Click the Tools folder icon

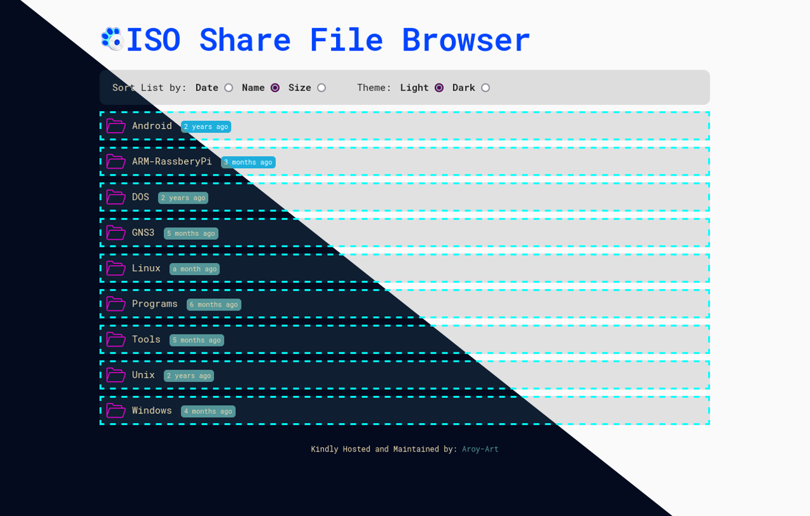pos(116,340)
